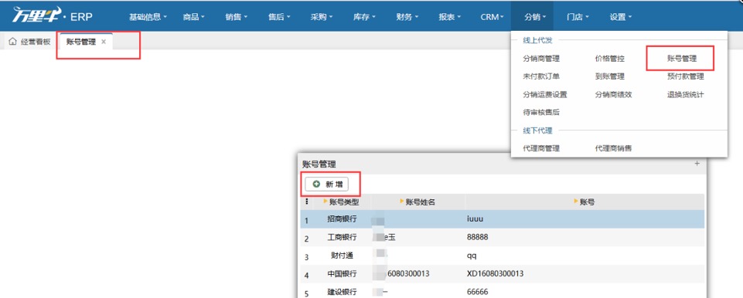Click account value iuuu

tap(475, 219)
